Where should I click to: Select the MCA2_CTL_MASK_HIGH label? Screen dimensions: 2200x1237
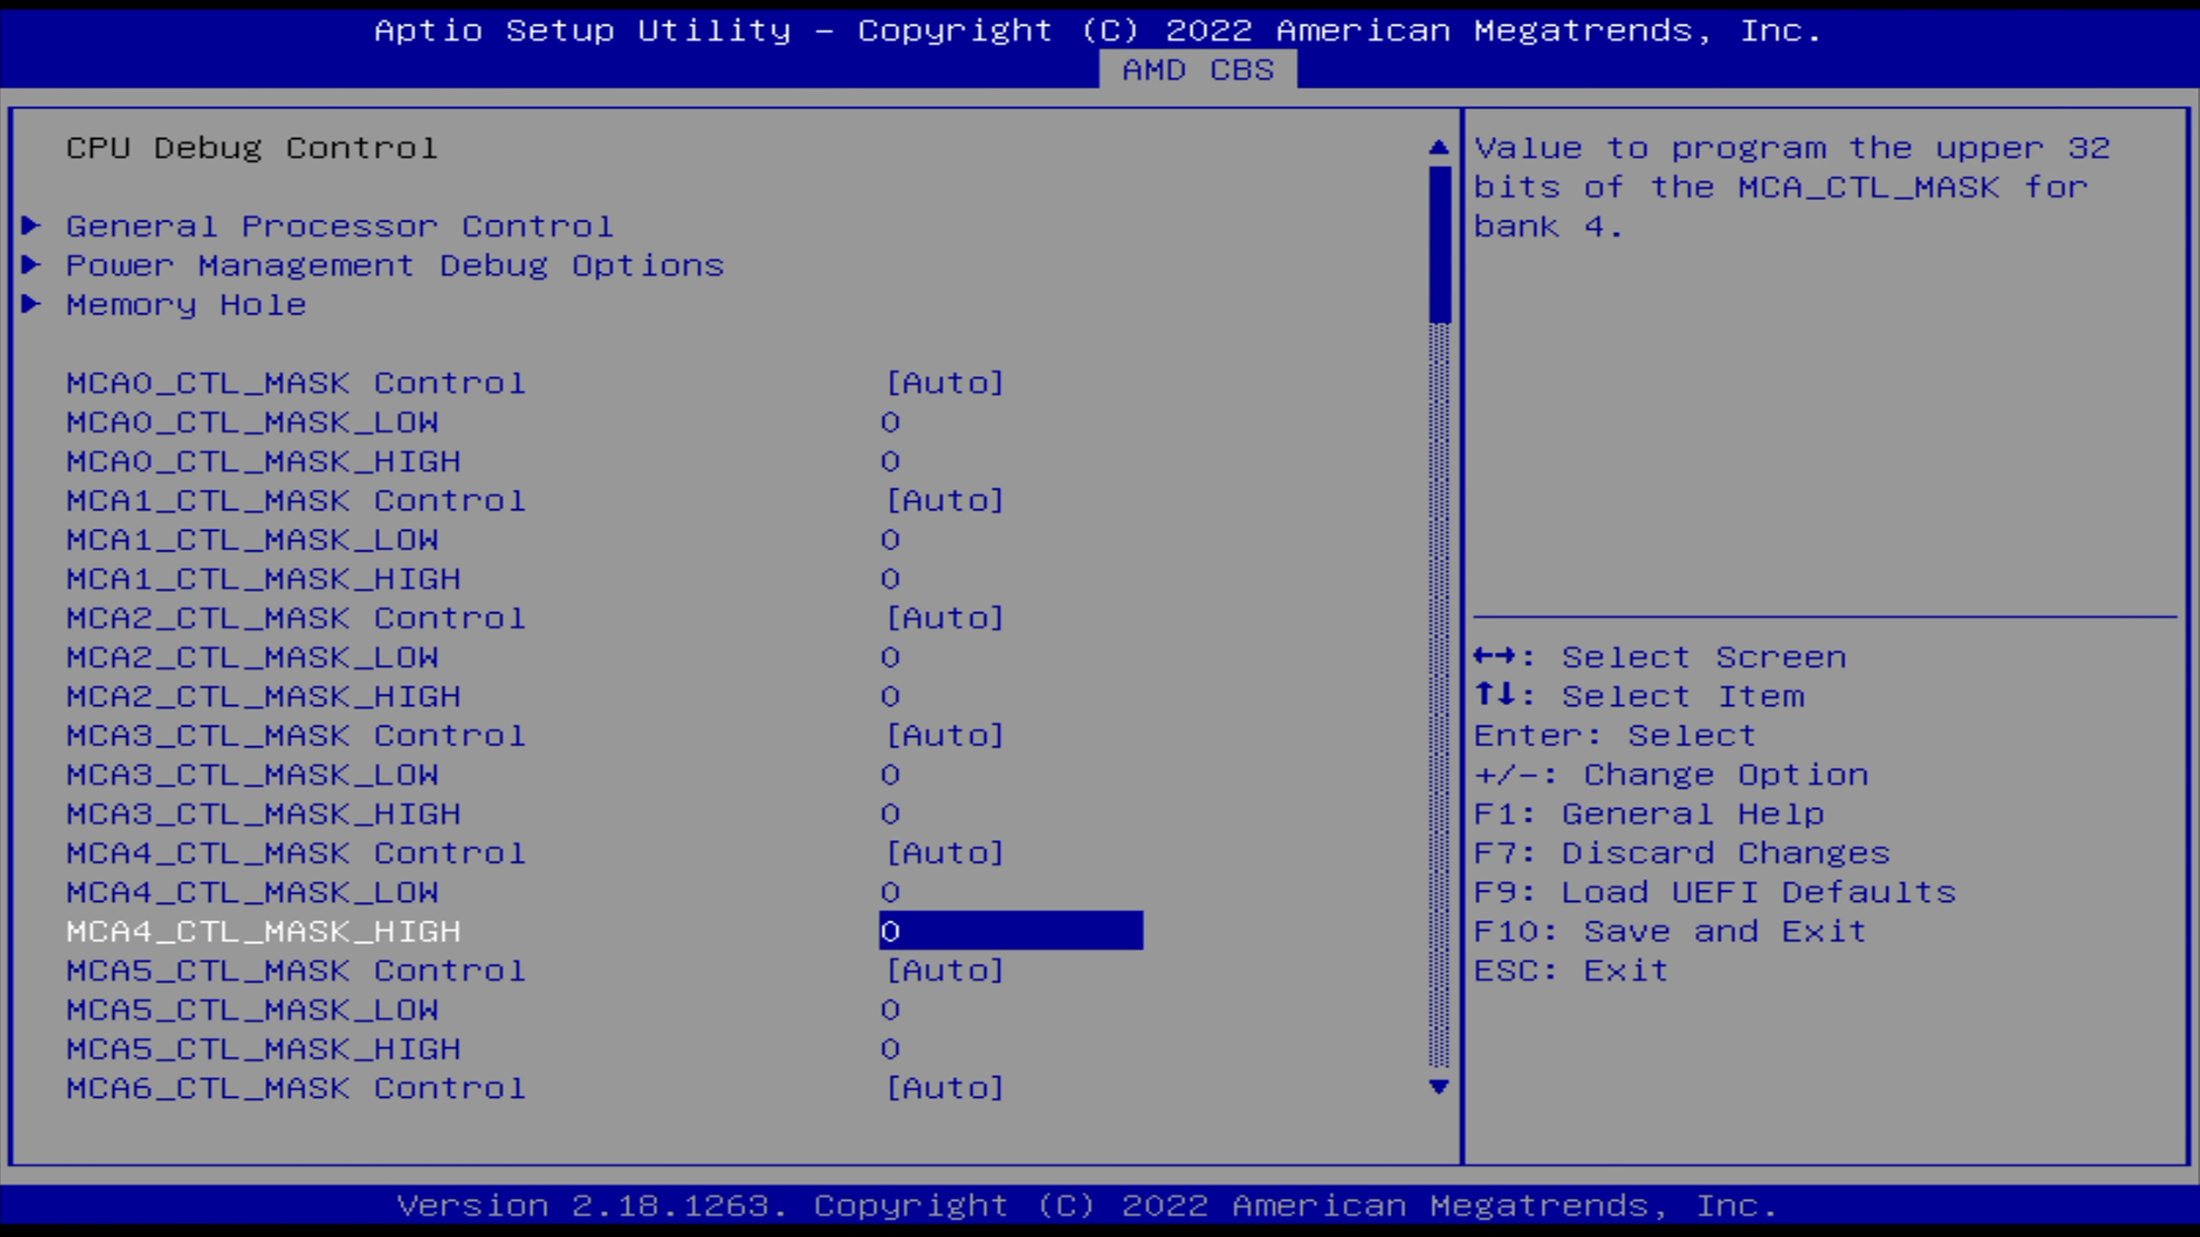click(264, 696)
